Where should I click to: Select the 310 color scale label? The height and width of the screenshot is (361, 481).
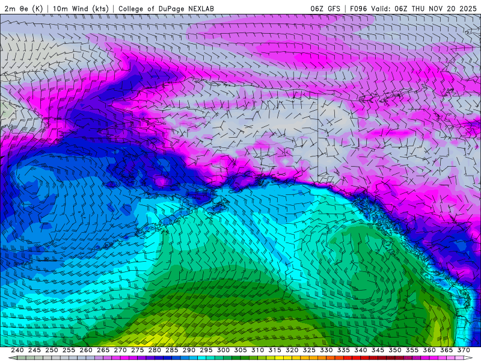click(x=258, y=350)
